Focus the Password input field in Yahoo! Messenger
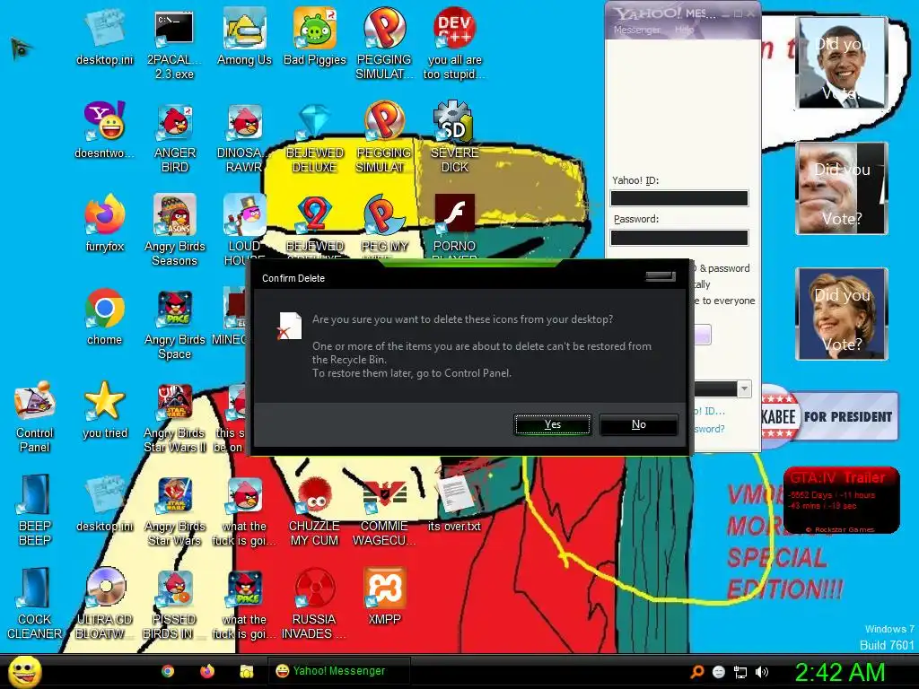Viewport: 919px width, 689px height. (x=679, y=237)
